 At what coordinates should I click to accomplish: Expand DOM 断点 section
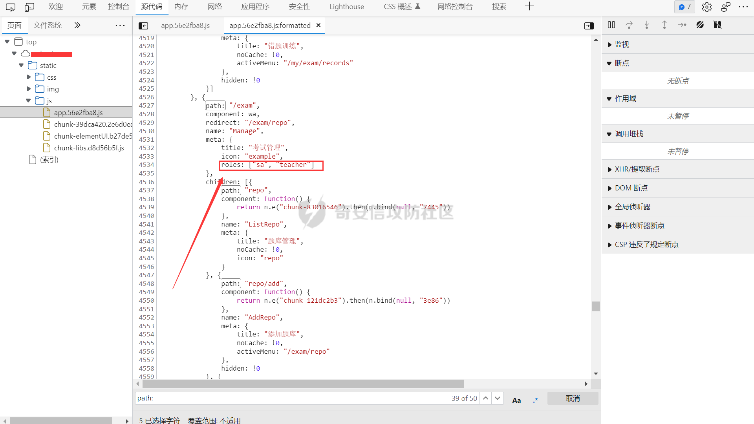click(677, 188)
